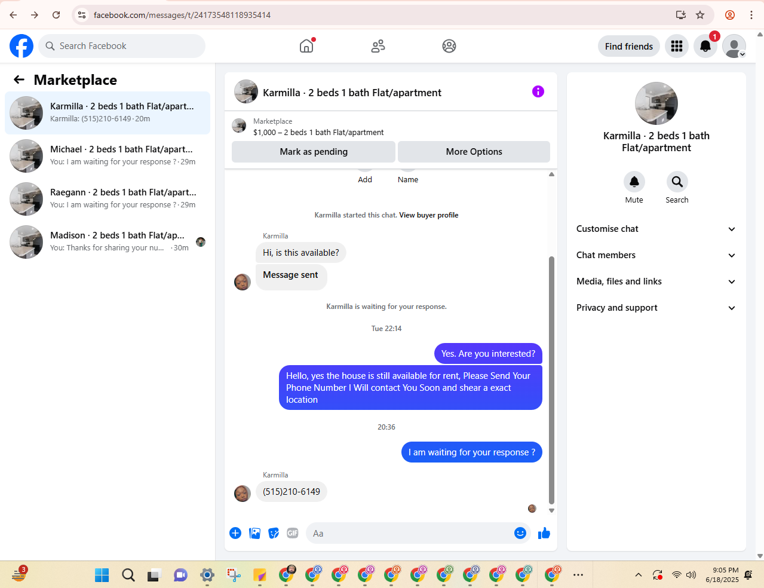764x588 pixels.
Task: Click Mark as pending button
Action: point(314,152)
